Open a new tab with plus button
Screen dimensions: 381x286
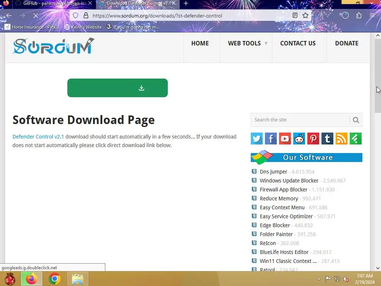[186, 3]
